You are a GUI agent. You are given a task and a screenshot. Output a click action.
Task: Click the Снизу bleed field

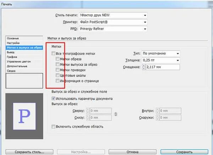[x=100, y=118]
